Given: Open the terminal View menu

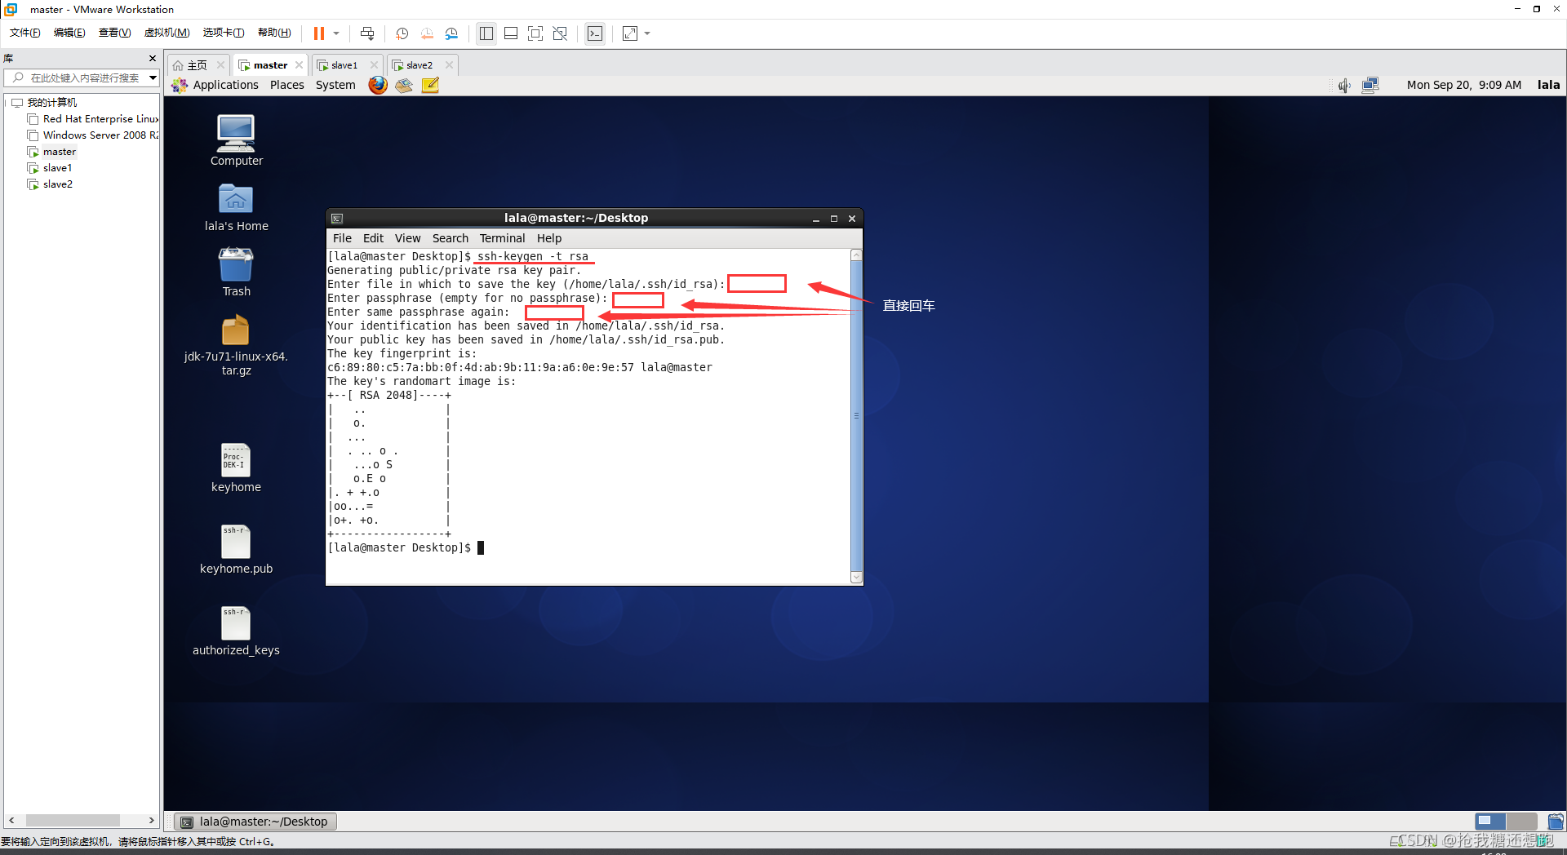Looking at the screenshot, I should point(407,238).
